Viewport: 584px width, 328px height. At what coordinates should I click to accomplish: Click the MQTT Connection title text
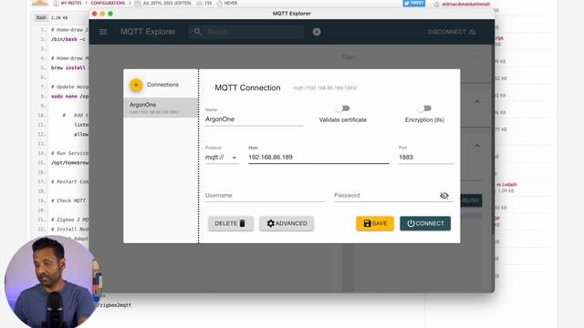coord(247,87)
